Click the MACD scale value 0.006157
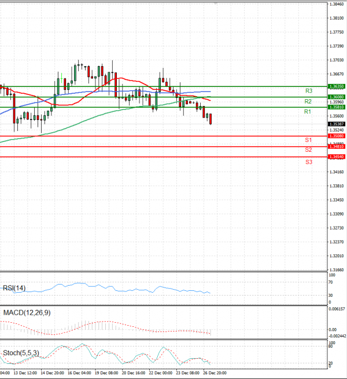347x379 pixels. (x=337, y=309)
